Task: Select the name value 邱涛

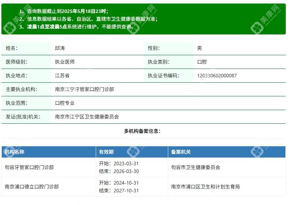Action: click(60, 48)
